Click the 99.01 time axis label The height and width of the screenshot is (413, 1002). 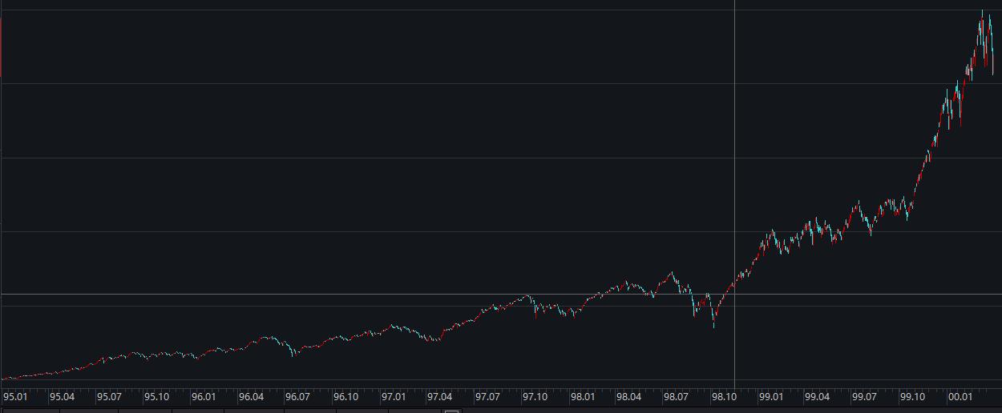770,396
